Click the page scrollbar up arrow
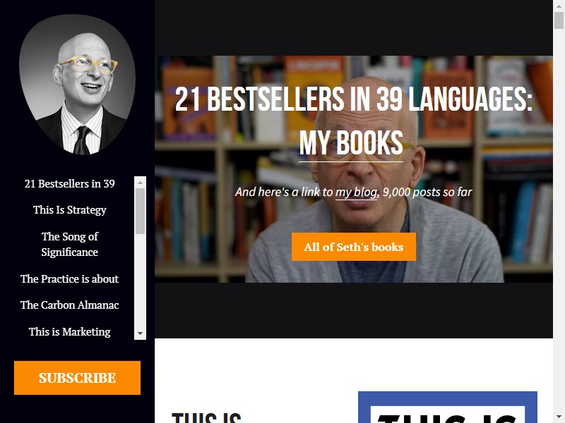 click(x=559, y=6)
